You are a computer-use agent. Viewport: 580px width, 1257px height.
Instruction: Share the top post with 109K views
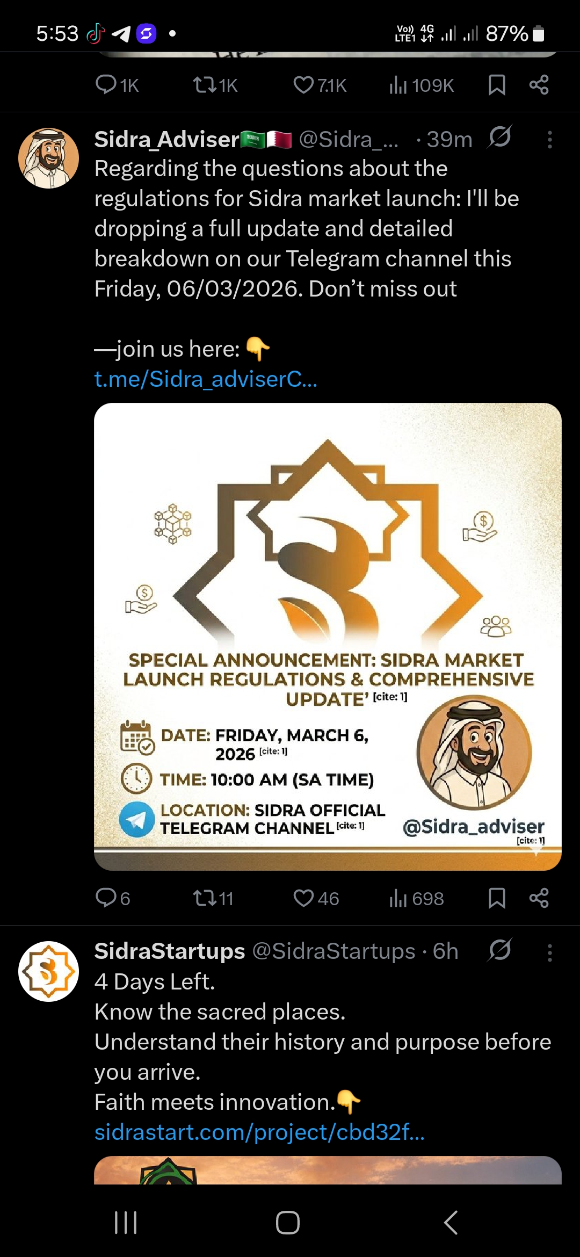539,85
